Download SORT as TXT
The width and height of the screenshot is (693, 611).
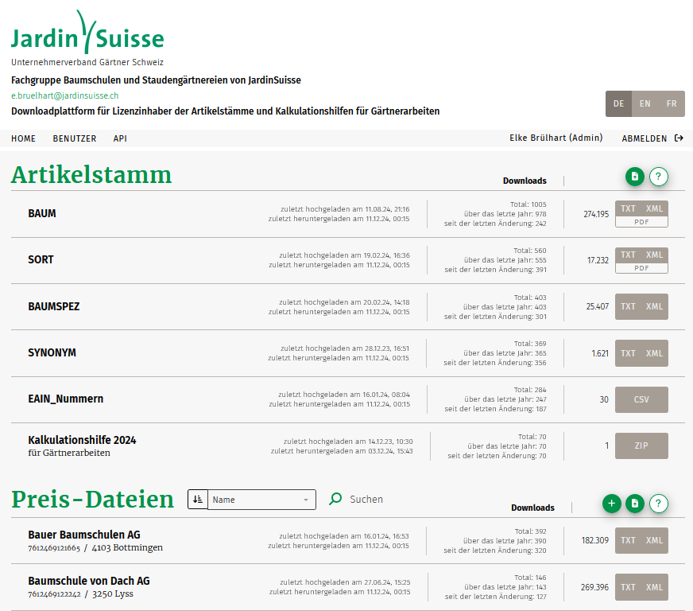click(628, 255)
